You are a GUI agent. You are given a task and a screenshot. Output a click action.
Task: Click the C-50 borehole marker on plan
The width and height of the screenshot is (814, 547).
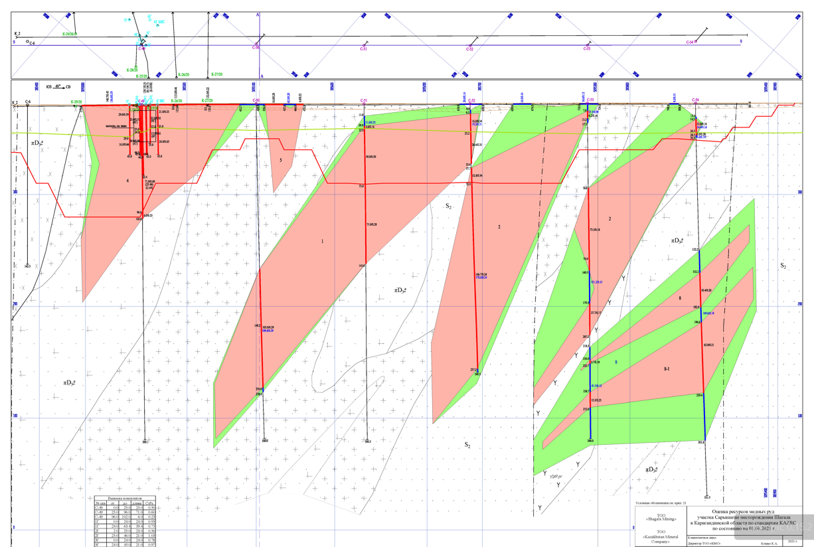coord(257,45)
